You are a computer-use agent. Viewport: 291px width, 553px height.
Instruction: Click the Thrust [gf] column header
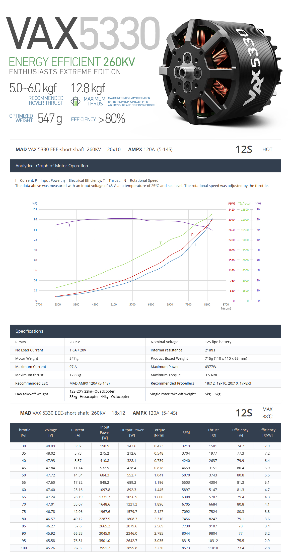click(x=213, y=433)
